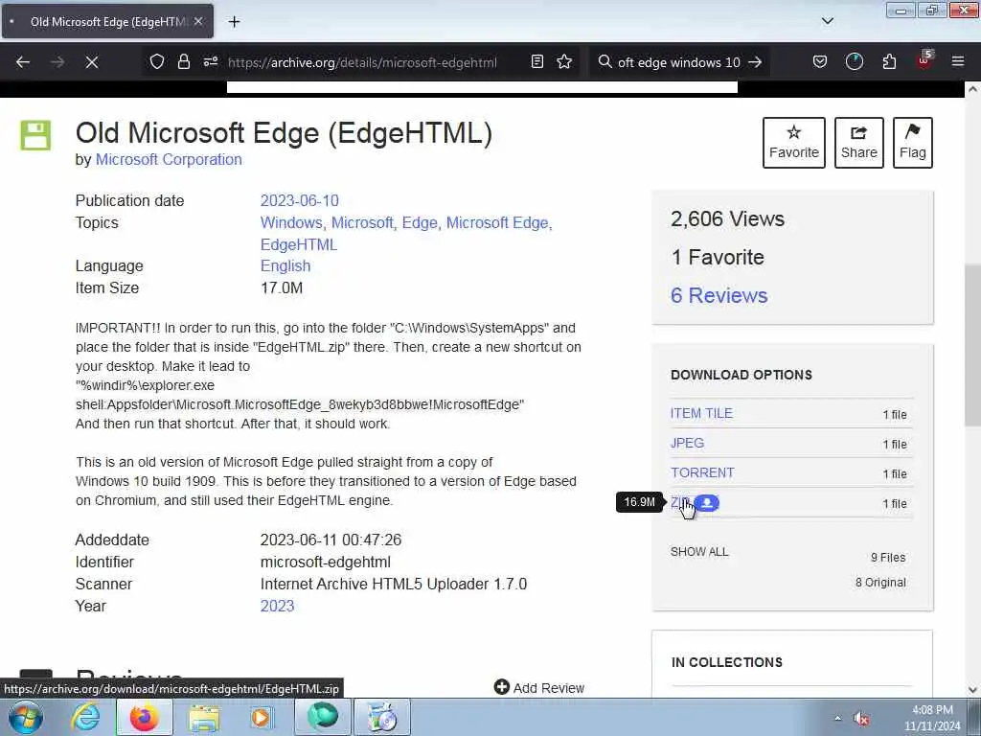Click the muted volume tray icon
Image resolution: width=981 pixels, height=736 pixels.
click(x=862, y=719)
